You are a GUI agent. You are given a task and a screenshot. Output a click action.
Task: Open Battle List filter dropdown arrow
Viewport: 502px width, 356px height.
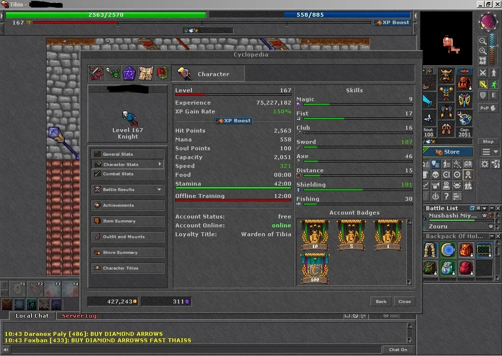coord(484,208)
